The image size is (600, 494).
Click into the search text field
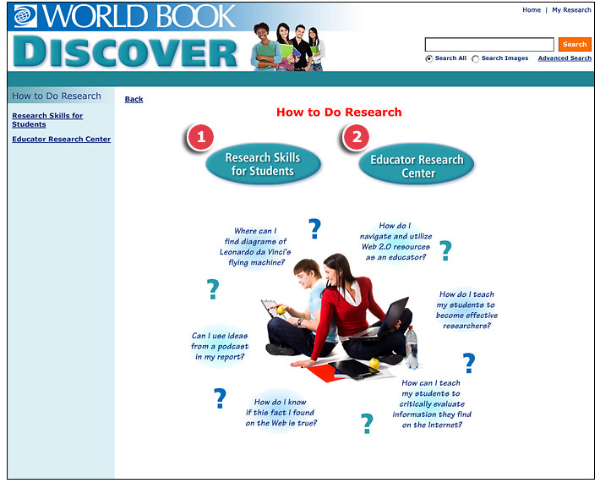pos(489,45)
